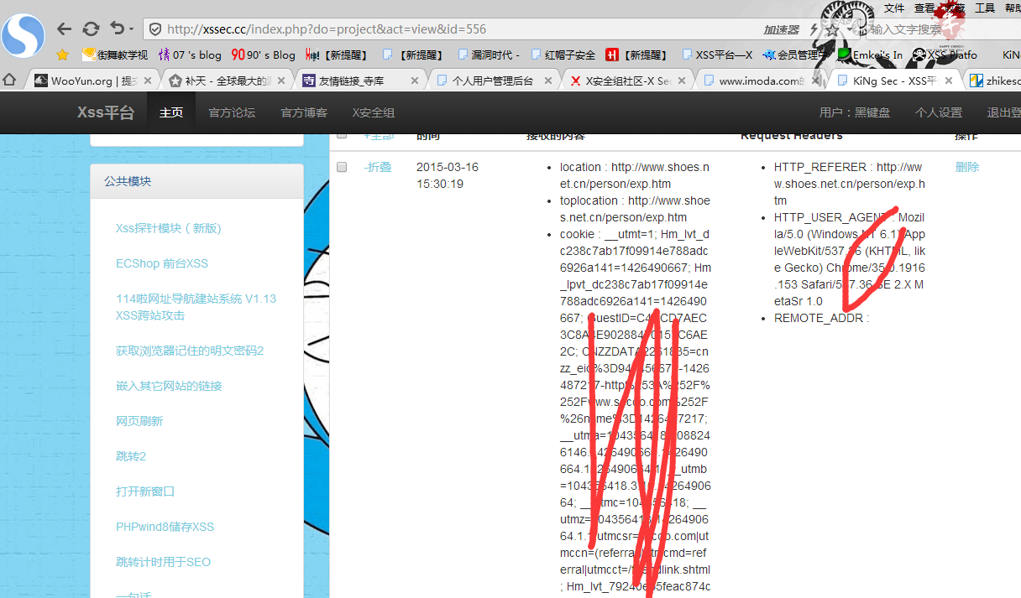
Task: Open ECShop 前台XSS module
Action: [x=162, y=263]
